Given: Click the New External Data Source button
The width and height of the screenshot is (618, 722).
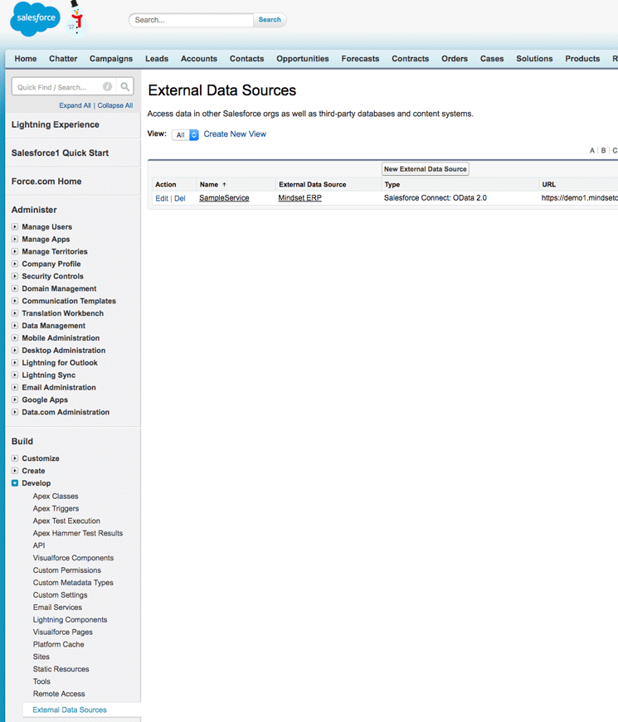Looking at the screenshot, I should click(x=425, y=169).
